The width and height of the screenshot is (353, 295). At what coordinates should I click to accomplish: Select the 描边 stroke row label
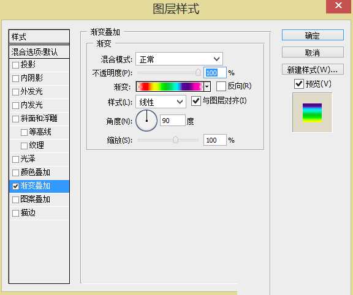point(28,213)
